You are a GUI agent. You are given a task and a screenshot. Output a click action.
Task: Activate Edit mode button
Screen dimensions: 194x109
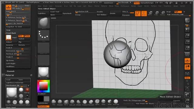[x=138, y=13]
